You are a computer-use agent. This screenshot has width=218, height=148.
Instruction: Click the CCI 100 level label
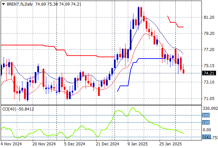click(206, 123)
